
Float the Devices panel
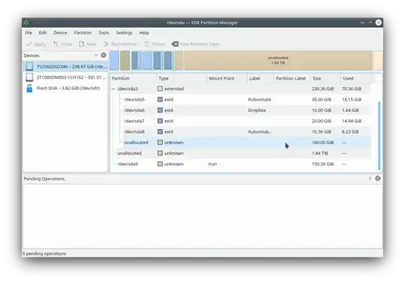click(x=96, y=55)
